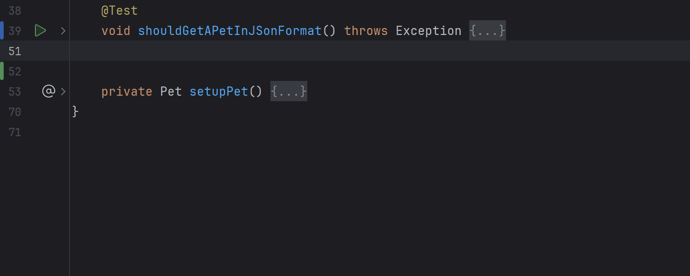Click the @ gutter icon beside setupPet
The width and height of the screenshot is (690, 276).
tap(48, 92)
